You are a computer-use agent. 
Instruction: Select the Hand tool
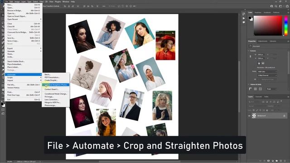3,90
